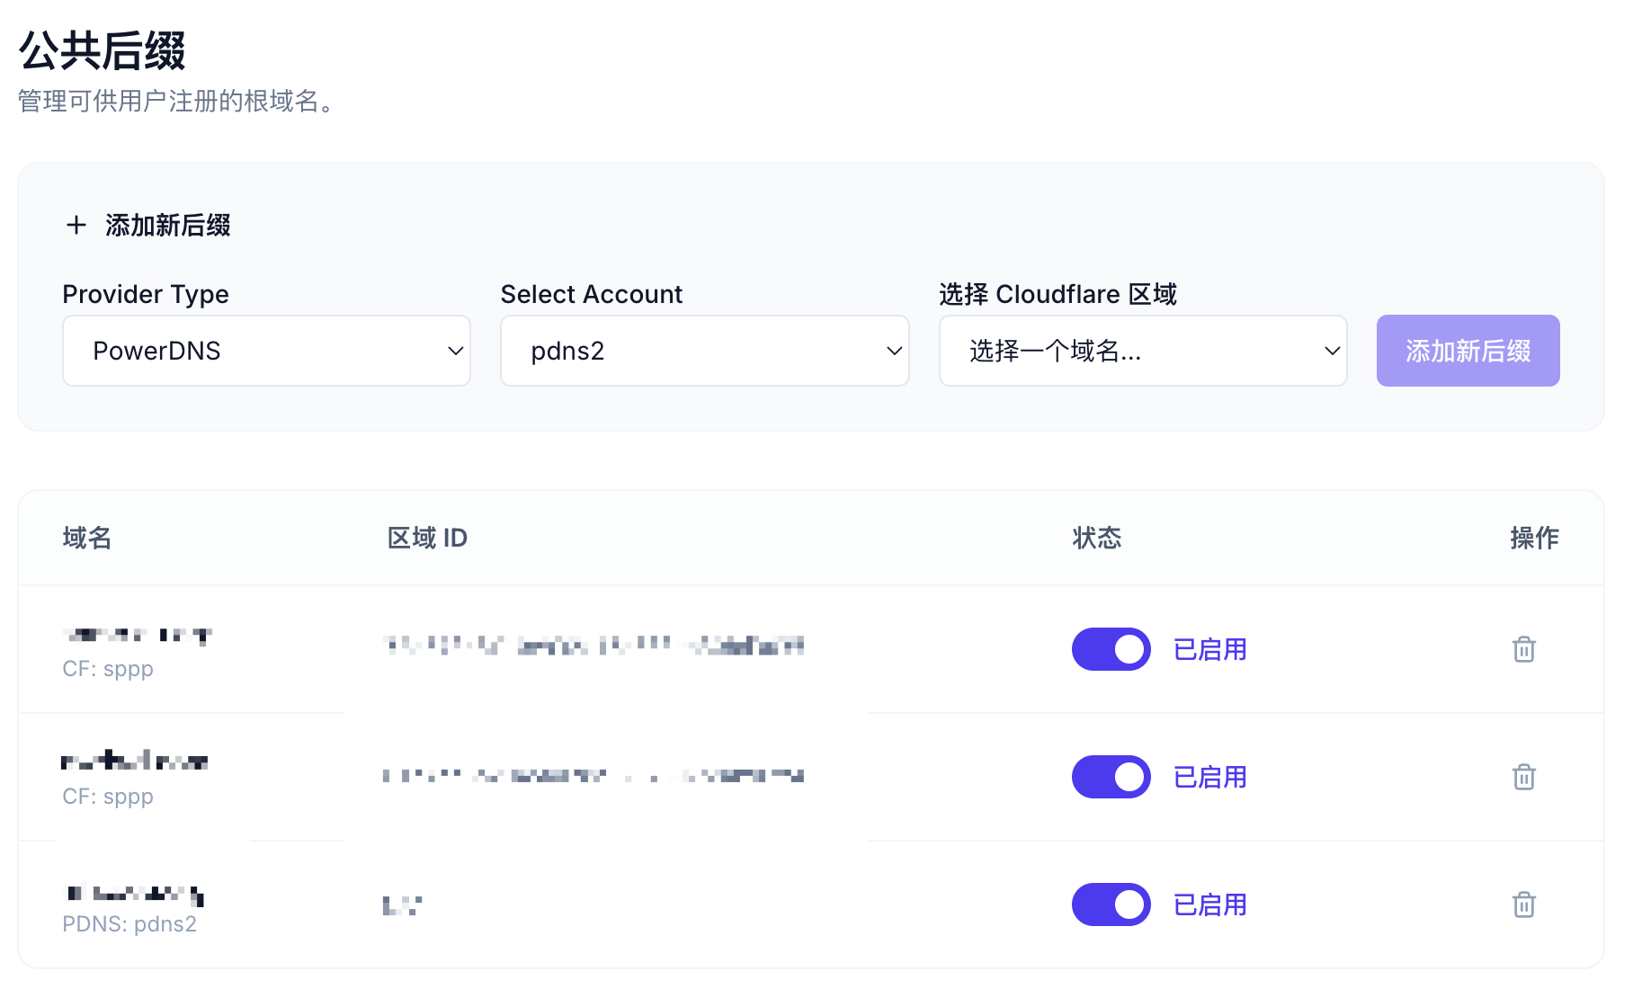Open the 选择一个域名... zone dropdown

click(1142, 351)
